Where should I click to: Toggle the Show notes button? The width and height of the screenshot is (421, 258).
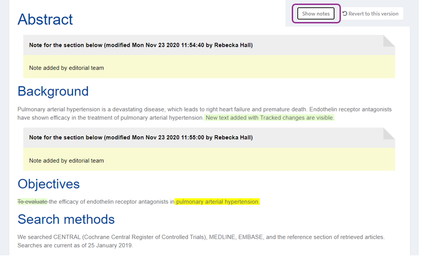pyautogui.click(x=316, y=13)
